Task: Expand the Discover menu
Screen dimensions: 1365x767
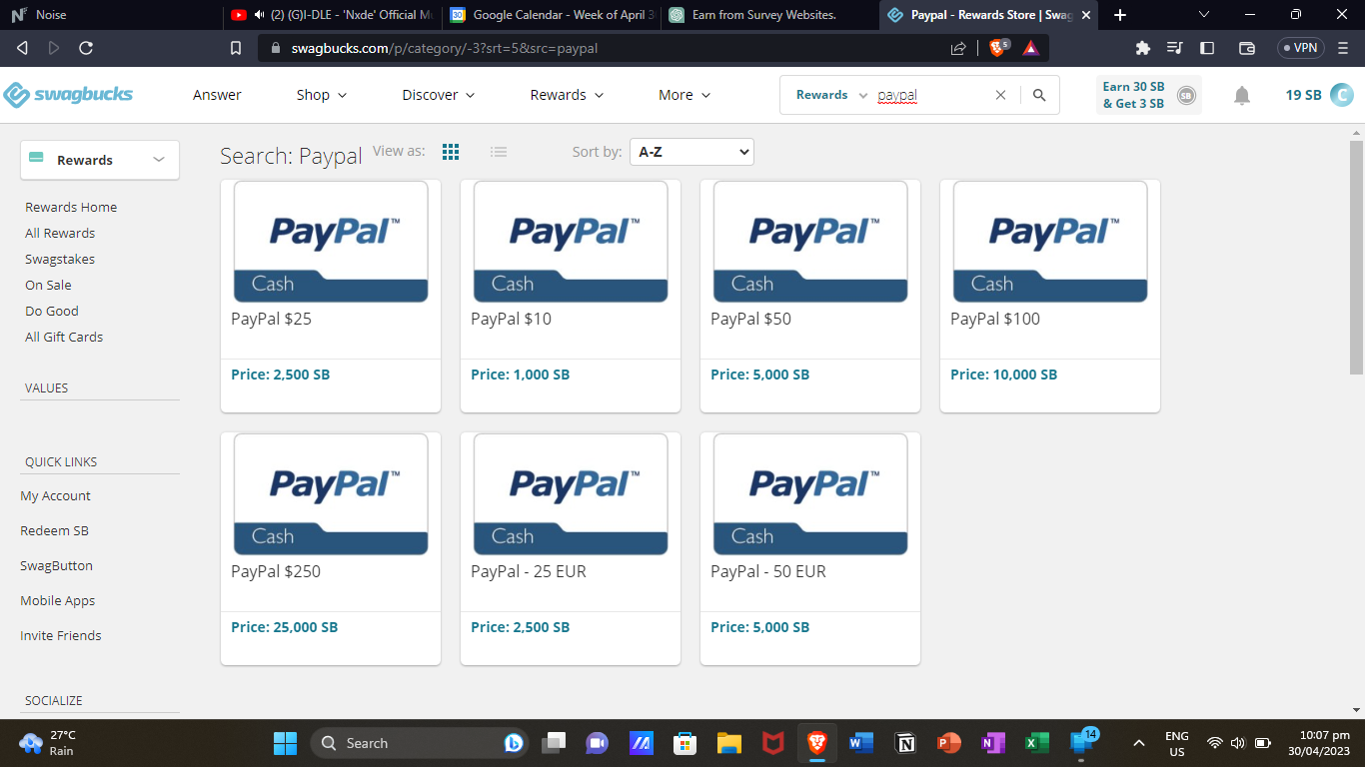Action: coord(439,95)
